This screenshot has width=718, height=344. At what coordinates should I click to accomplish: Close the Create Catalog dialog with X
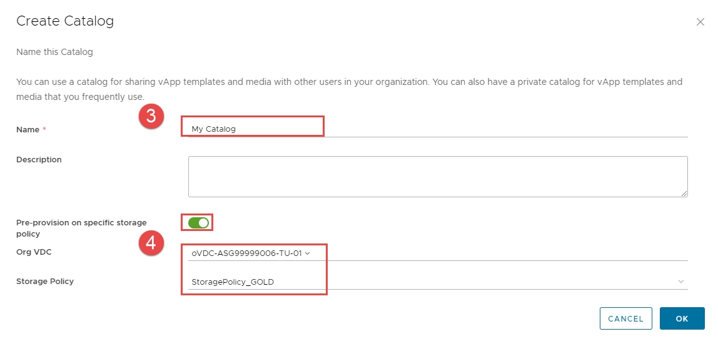[x=700, y=22]
